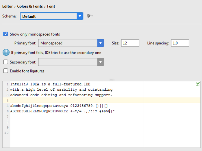Click the preview panel resize grip

[x=112, y=80]
